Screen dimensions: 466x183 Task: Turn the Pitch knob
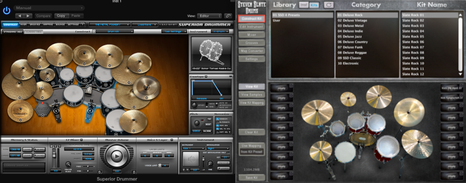(197, 123)
